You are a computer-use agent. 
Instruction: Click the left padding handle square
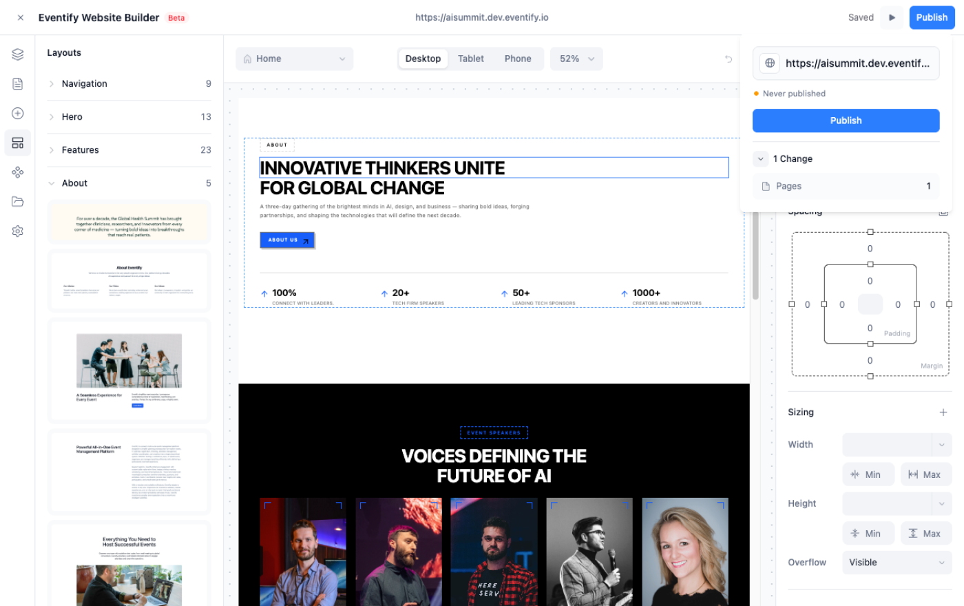coord(824,304)
